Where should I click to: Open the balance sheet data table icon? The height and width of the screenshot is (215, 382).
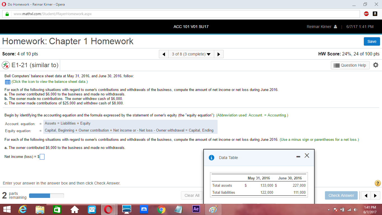pos(8,82)
